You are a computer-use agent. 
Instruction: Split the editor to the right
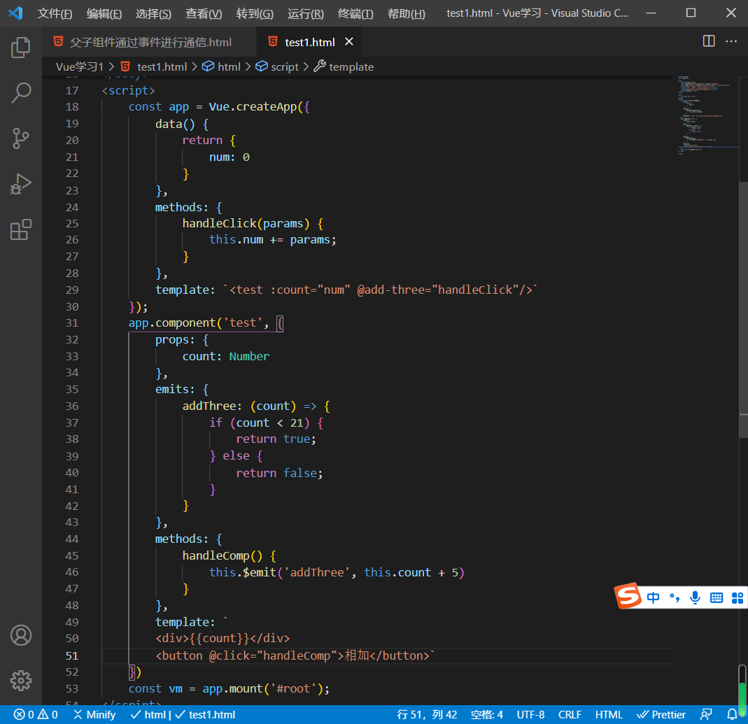(x=709, y=41)
